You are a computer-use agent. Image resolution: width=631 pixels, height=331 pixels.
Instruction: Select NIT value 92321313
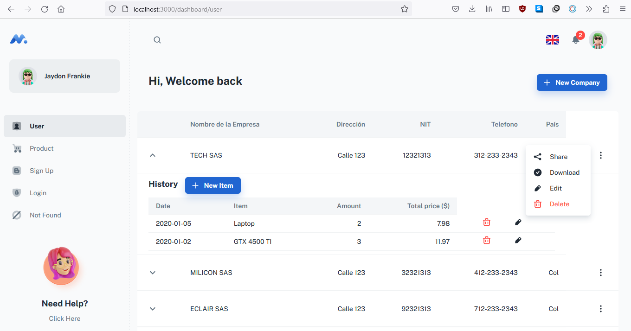(416, 309)
